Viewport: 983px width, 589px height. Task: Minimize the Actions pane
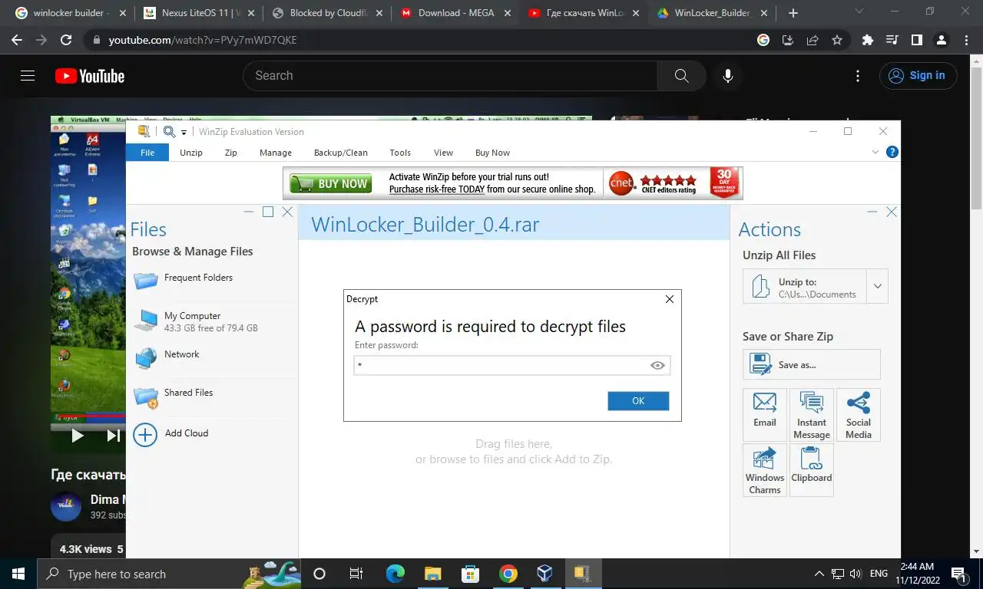pyautogui.click(x=872, y=212)
